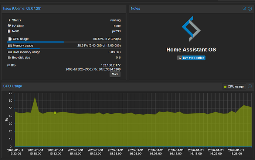255x160 pixels.
Task: Collapse the CPU Usage graph panel
Action: 250,86
